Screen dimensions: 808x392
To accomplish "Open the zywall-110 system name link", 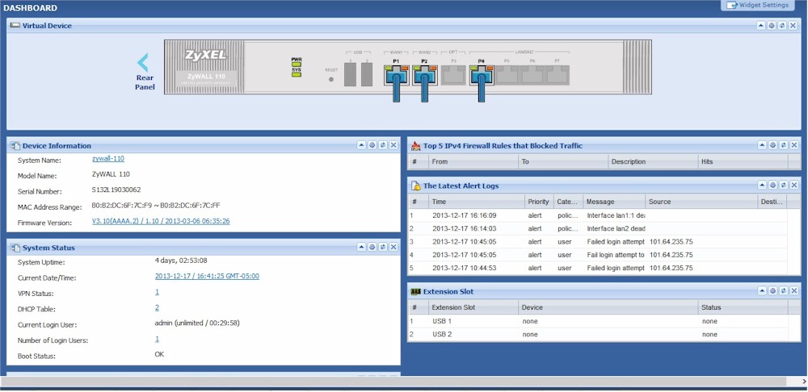I will click(108, 159).
